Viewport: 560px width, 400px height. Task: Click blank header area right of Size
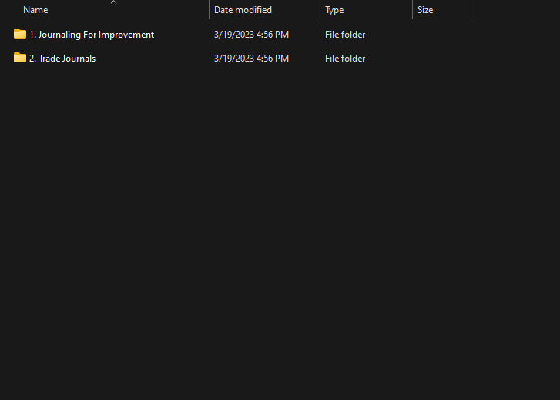tap(516, 10)
